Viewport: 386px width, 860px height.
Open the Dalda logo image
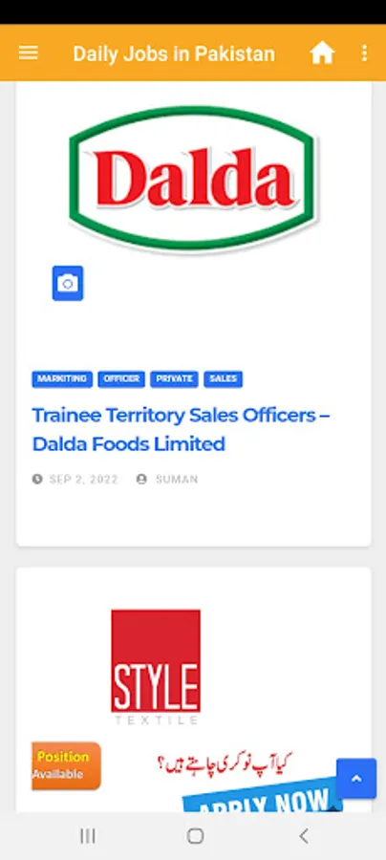coord(192,179)
